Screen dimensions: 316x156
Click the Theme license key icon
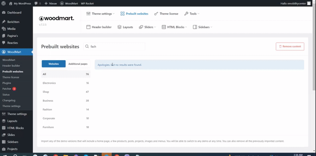[x=156, y=14]
